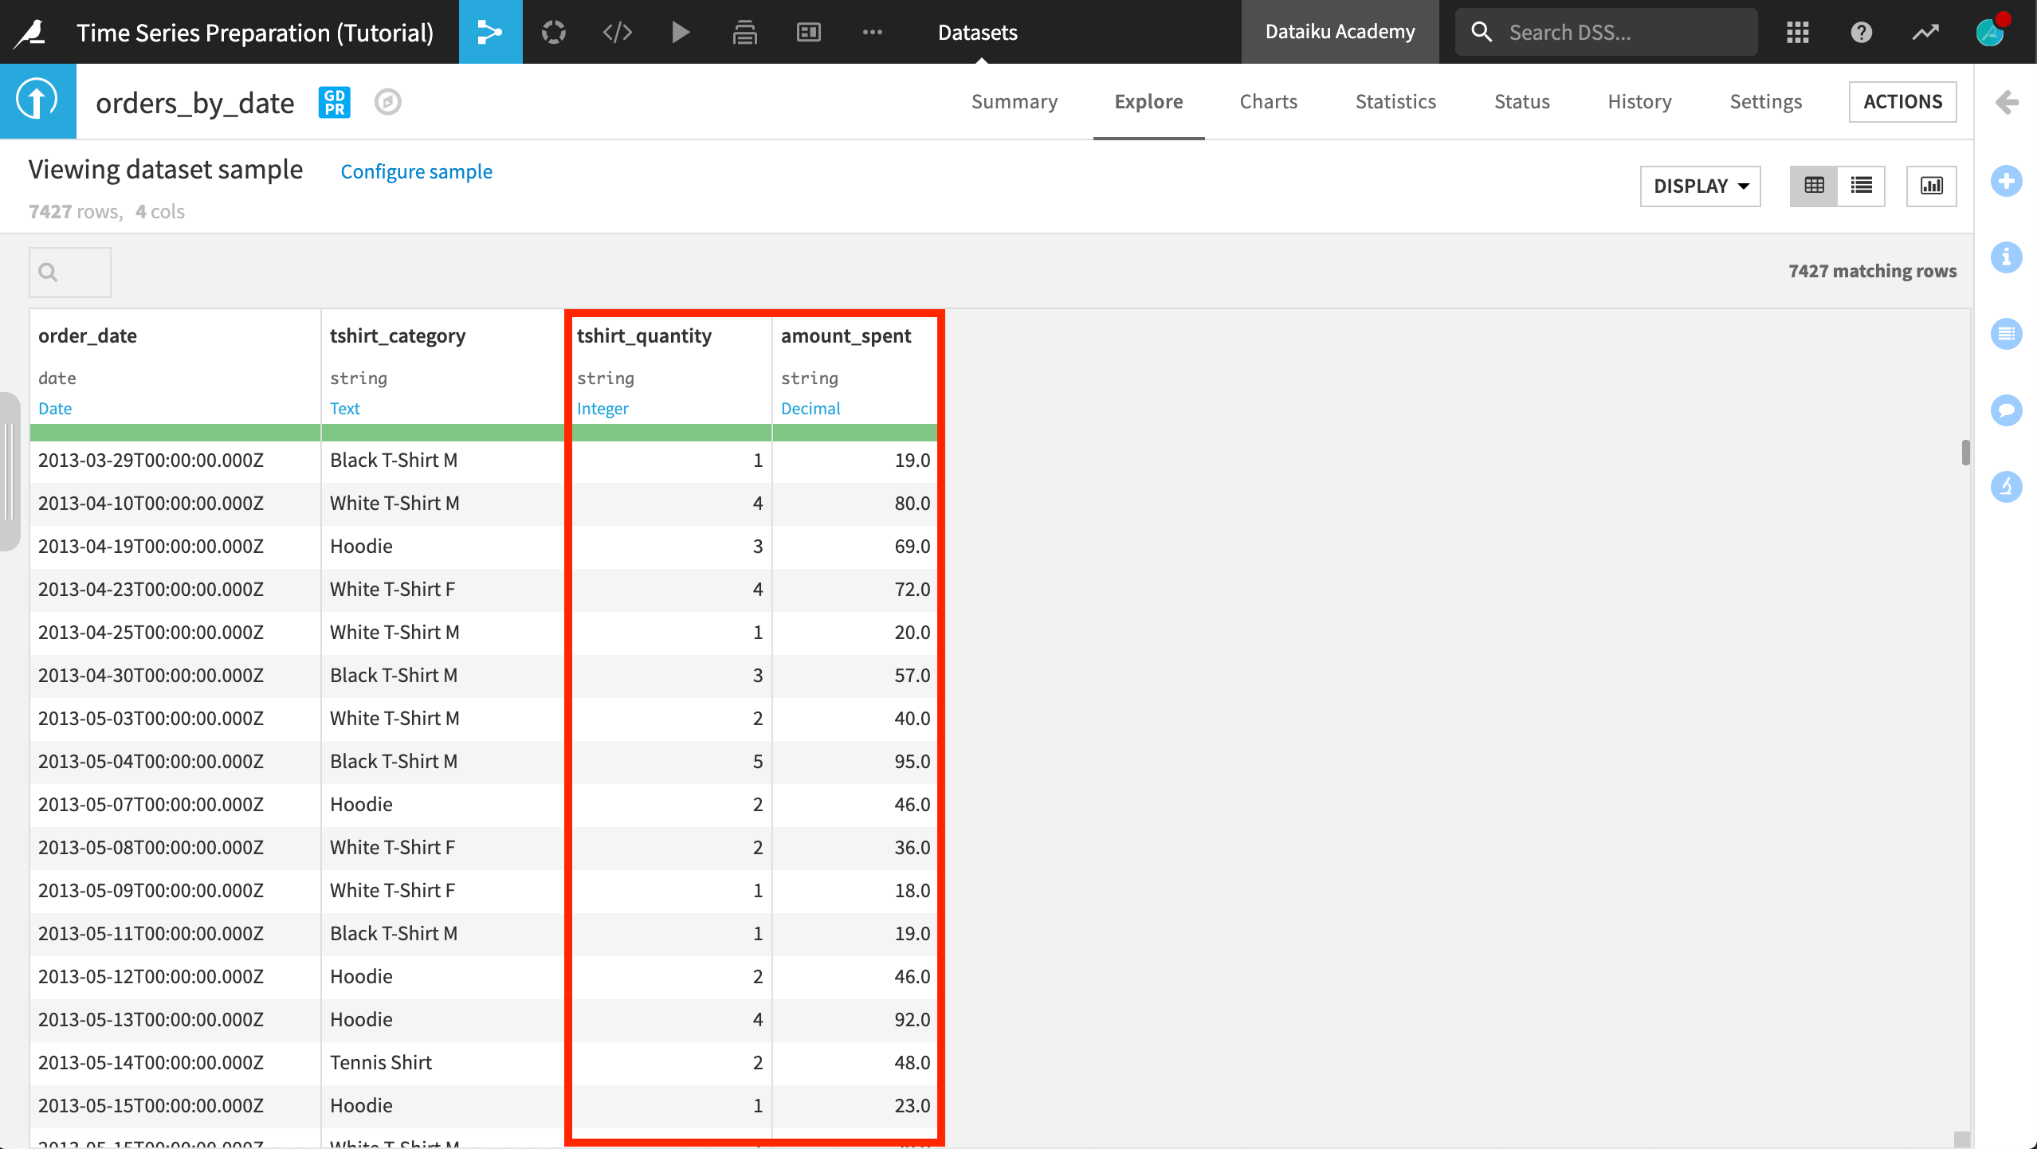
Task: Click the left panel collapse handle
Action: click(9, 472)
